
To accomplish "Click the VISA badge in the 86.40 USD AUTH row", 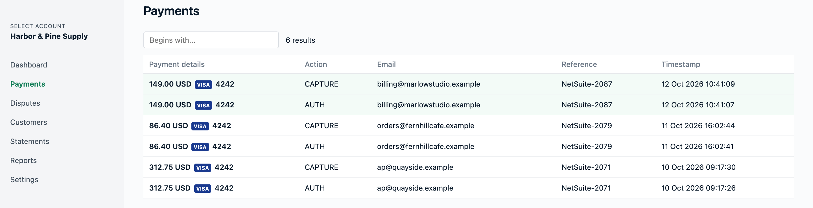I will (x=200, y=147).
